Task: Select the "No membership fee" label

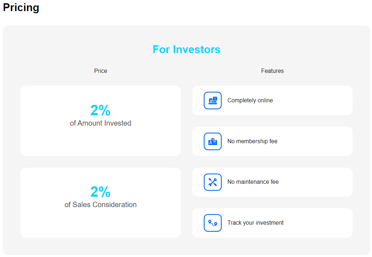Action: 252,141
